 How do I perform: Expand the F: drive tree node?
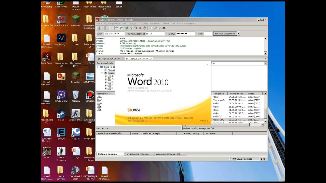coord(105,88)
